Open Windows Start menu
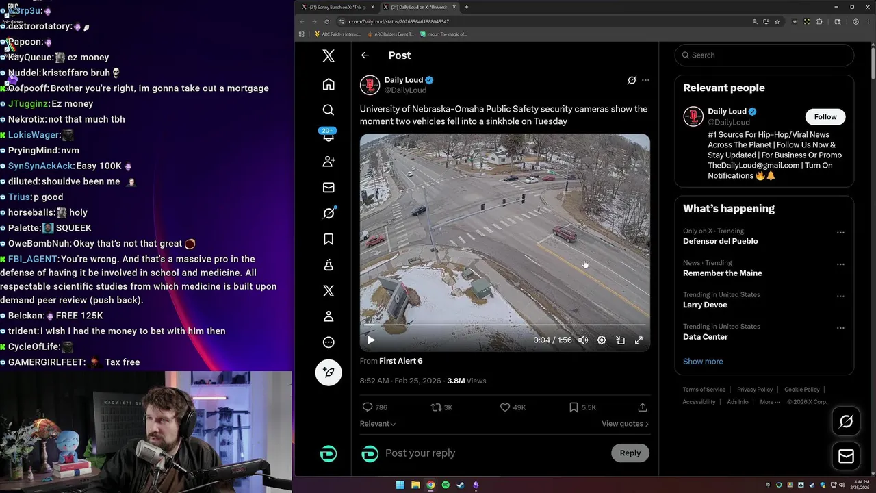 click(x=400, y=485)
